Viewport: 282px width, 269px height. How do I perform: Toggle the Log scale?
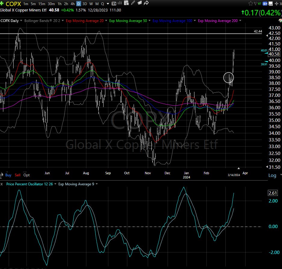tap(272, 175)
